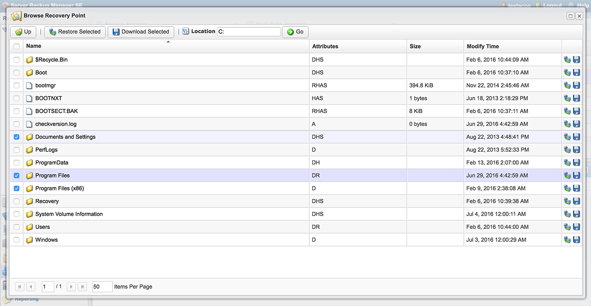Click the Items Per Page input field
This screenshot has height=306, width=591.
102,287
